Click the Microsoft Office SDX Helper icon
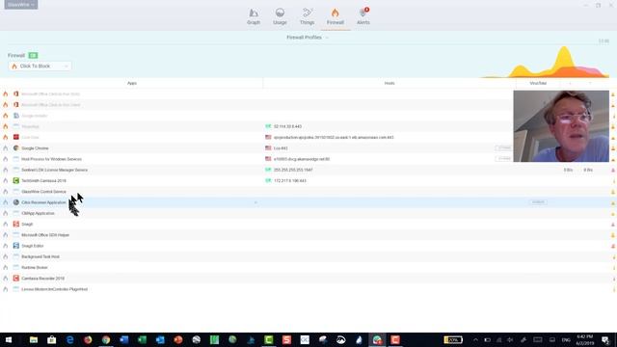Viewport: 617px width, 347px height. (x=16, y=235)
